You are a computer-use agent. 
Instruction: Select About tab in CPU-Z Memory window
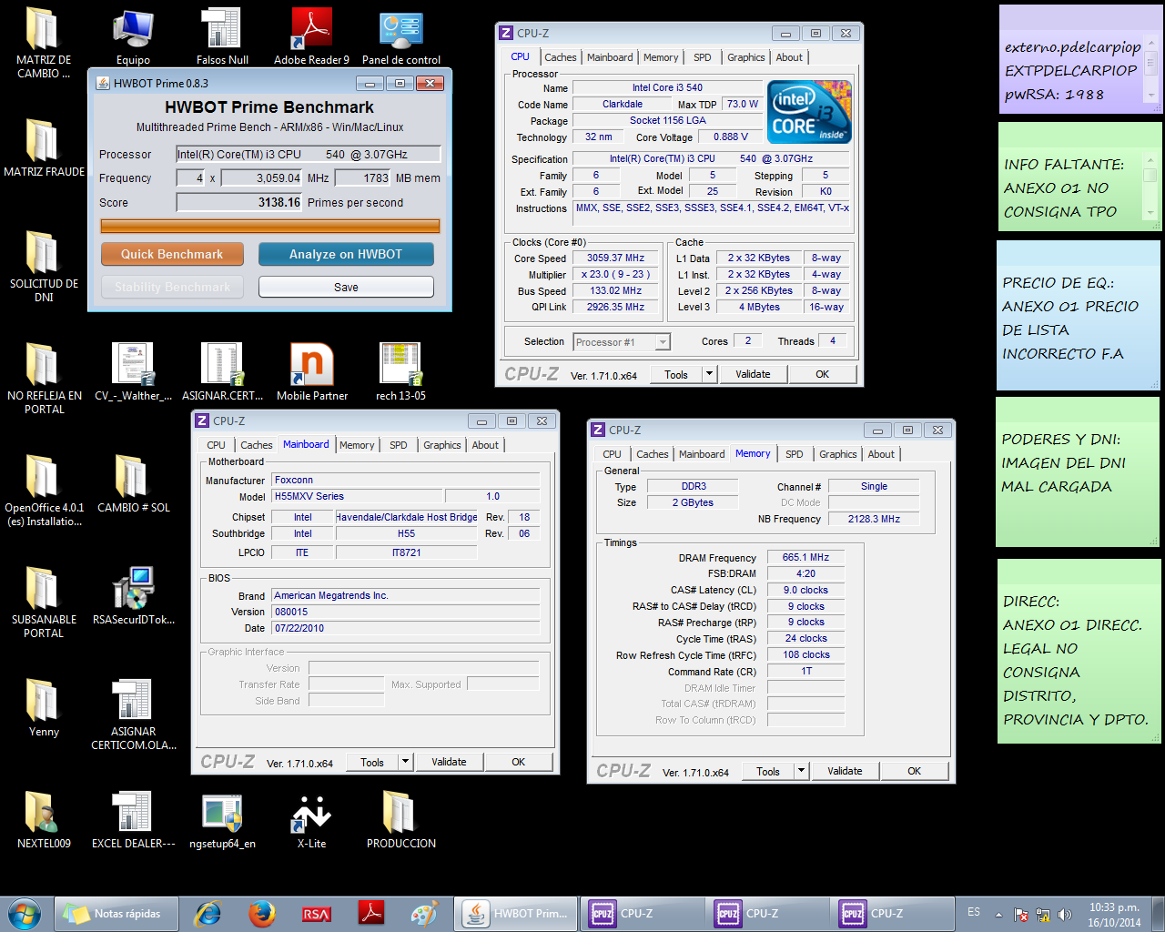click(x=881, y=454)
